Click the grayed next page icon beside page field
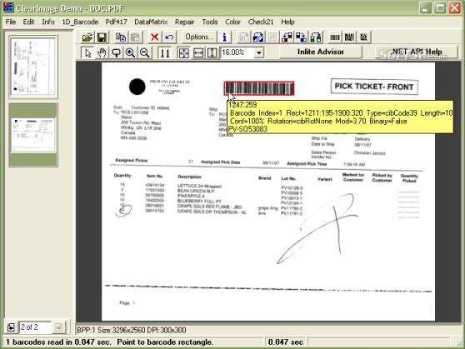Viewport: 465px width, 349px height. pos(58,327)
